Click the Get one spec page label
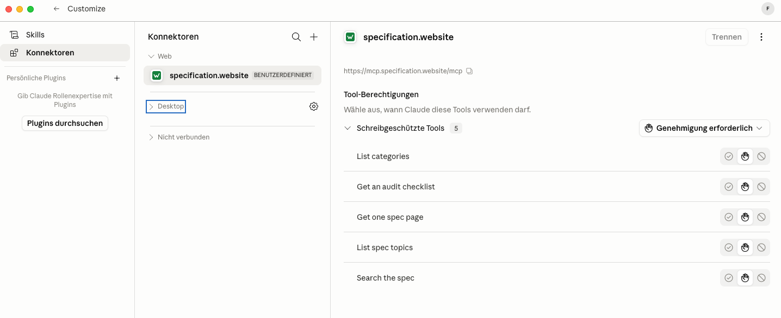Image resolution: width=781 pixels, height=318 pixels. coord(390,217)
